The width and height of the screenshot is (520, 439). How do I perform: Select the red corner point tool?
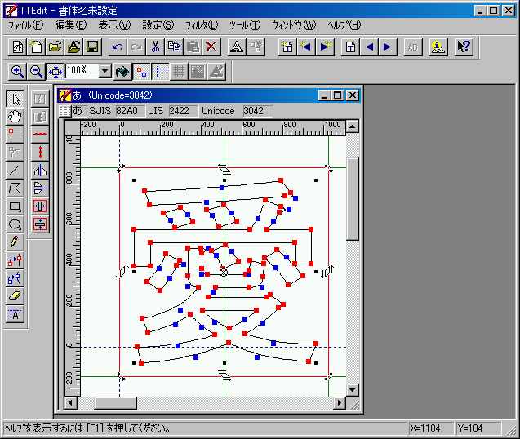click(15, 135)
